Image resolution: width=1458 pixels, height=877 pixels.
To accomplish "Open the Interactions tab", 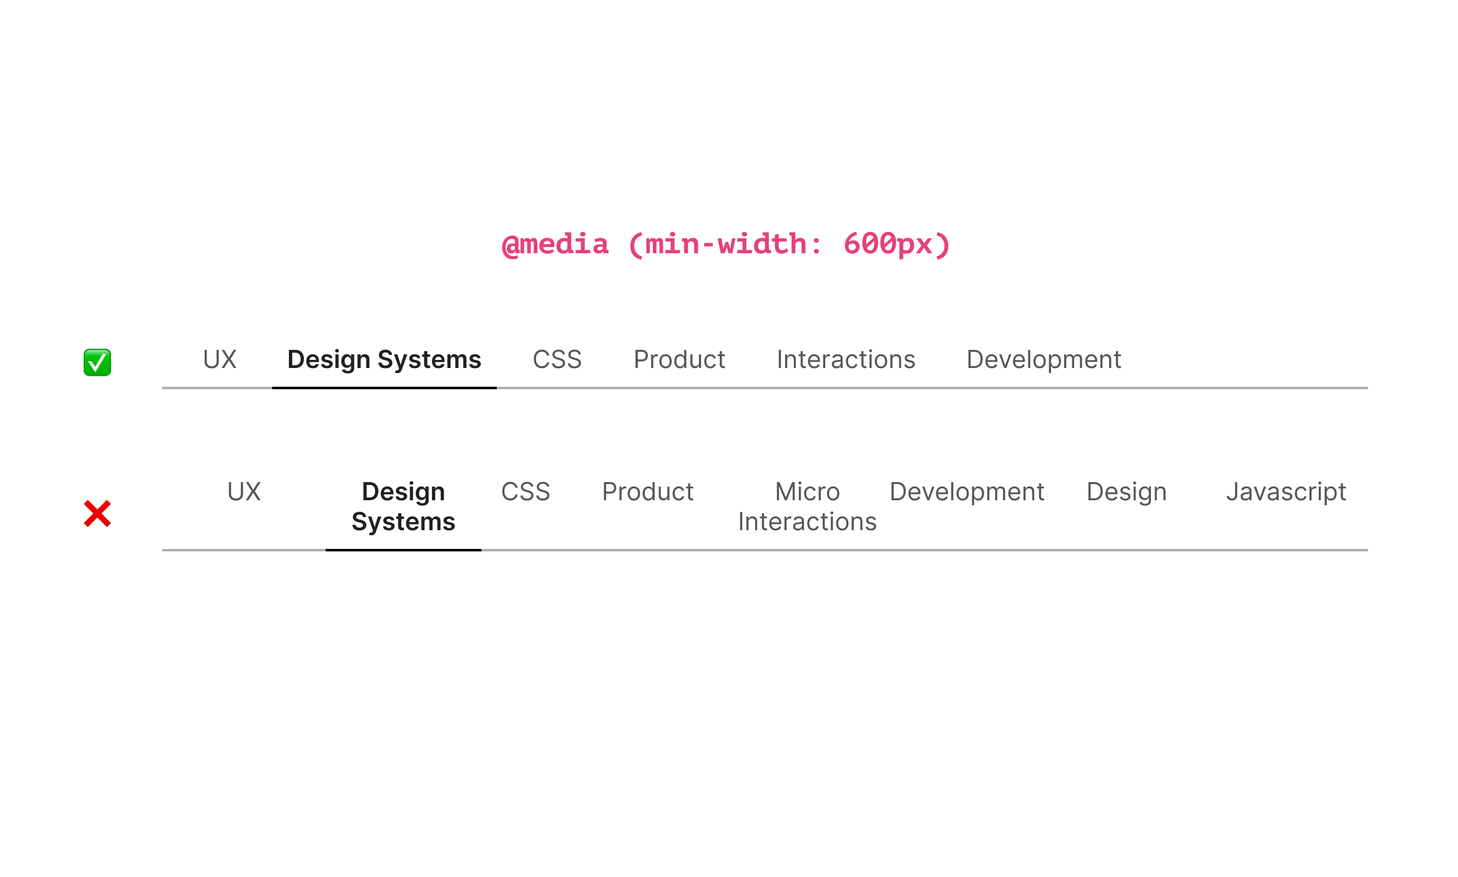I will click(846, 360).
